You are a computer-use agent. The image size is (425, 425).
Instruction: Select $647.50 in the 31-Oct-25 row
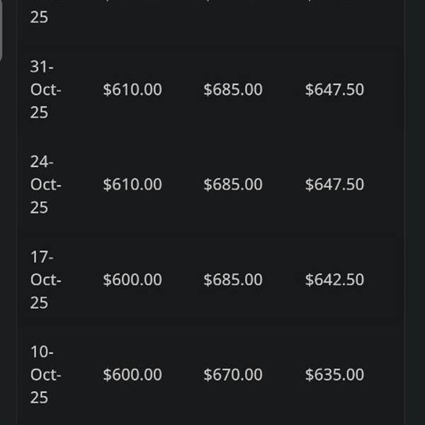334,90
